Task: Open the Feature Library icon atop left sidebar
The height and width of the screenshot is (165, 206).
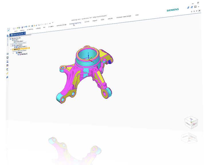Action: pos(8,35)
